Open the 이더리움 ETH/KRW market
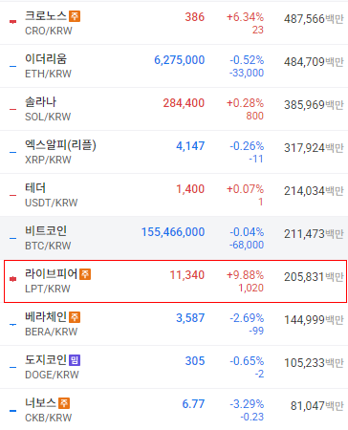Screen dimensions: 348x430 (174, 66)
